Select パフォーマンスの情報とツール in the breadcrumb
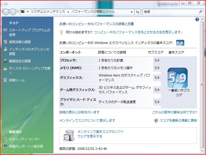206x155 pixels. [93, 12]
